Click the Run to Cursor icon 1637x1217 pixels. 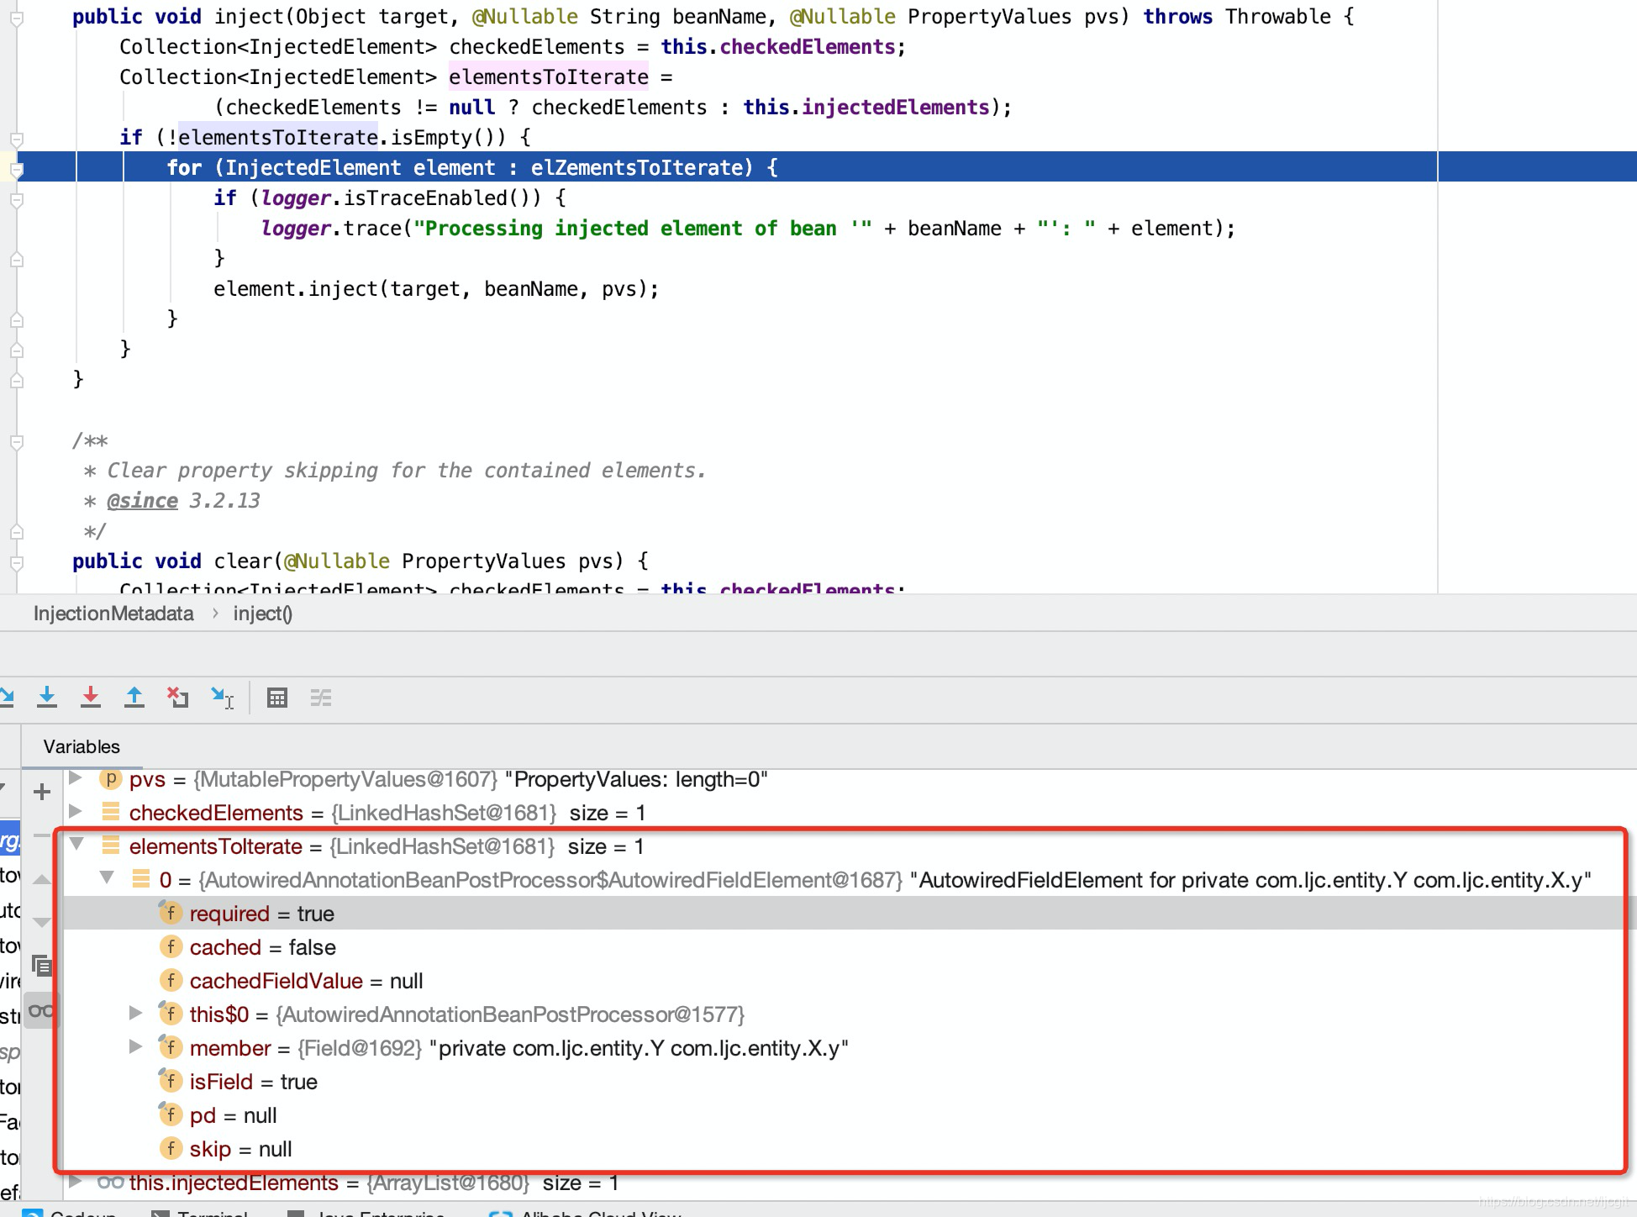(x=222, y=697)
